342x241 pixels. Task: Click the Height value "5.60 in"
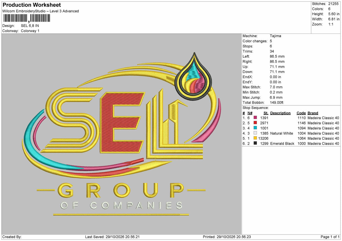334,14
